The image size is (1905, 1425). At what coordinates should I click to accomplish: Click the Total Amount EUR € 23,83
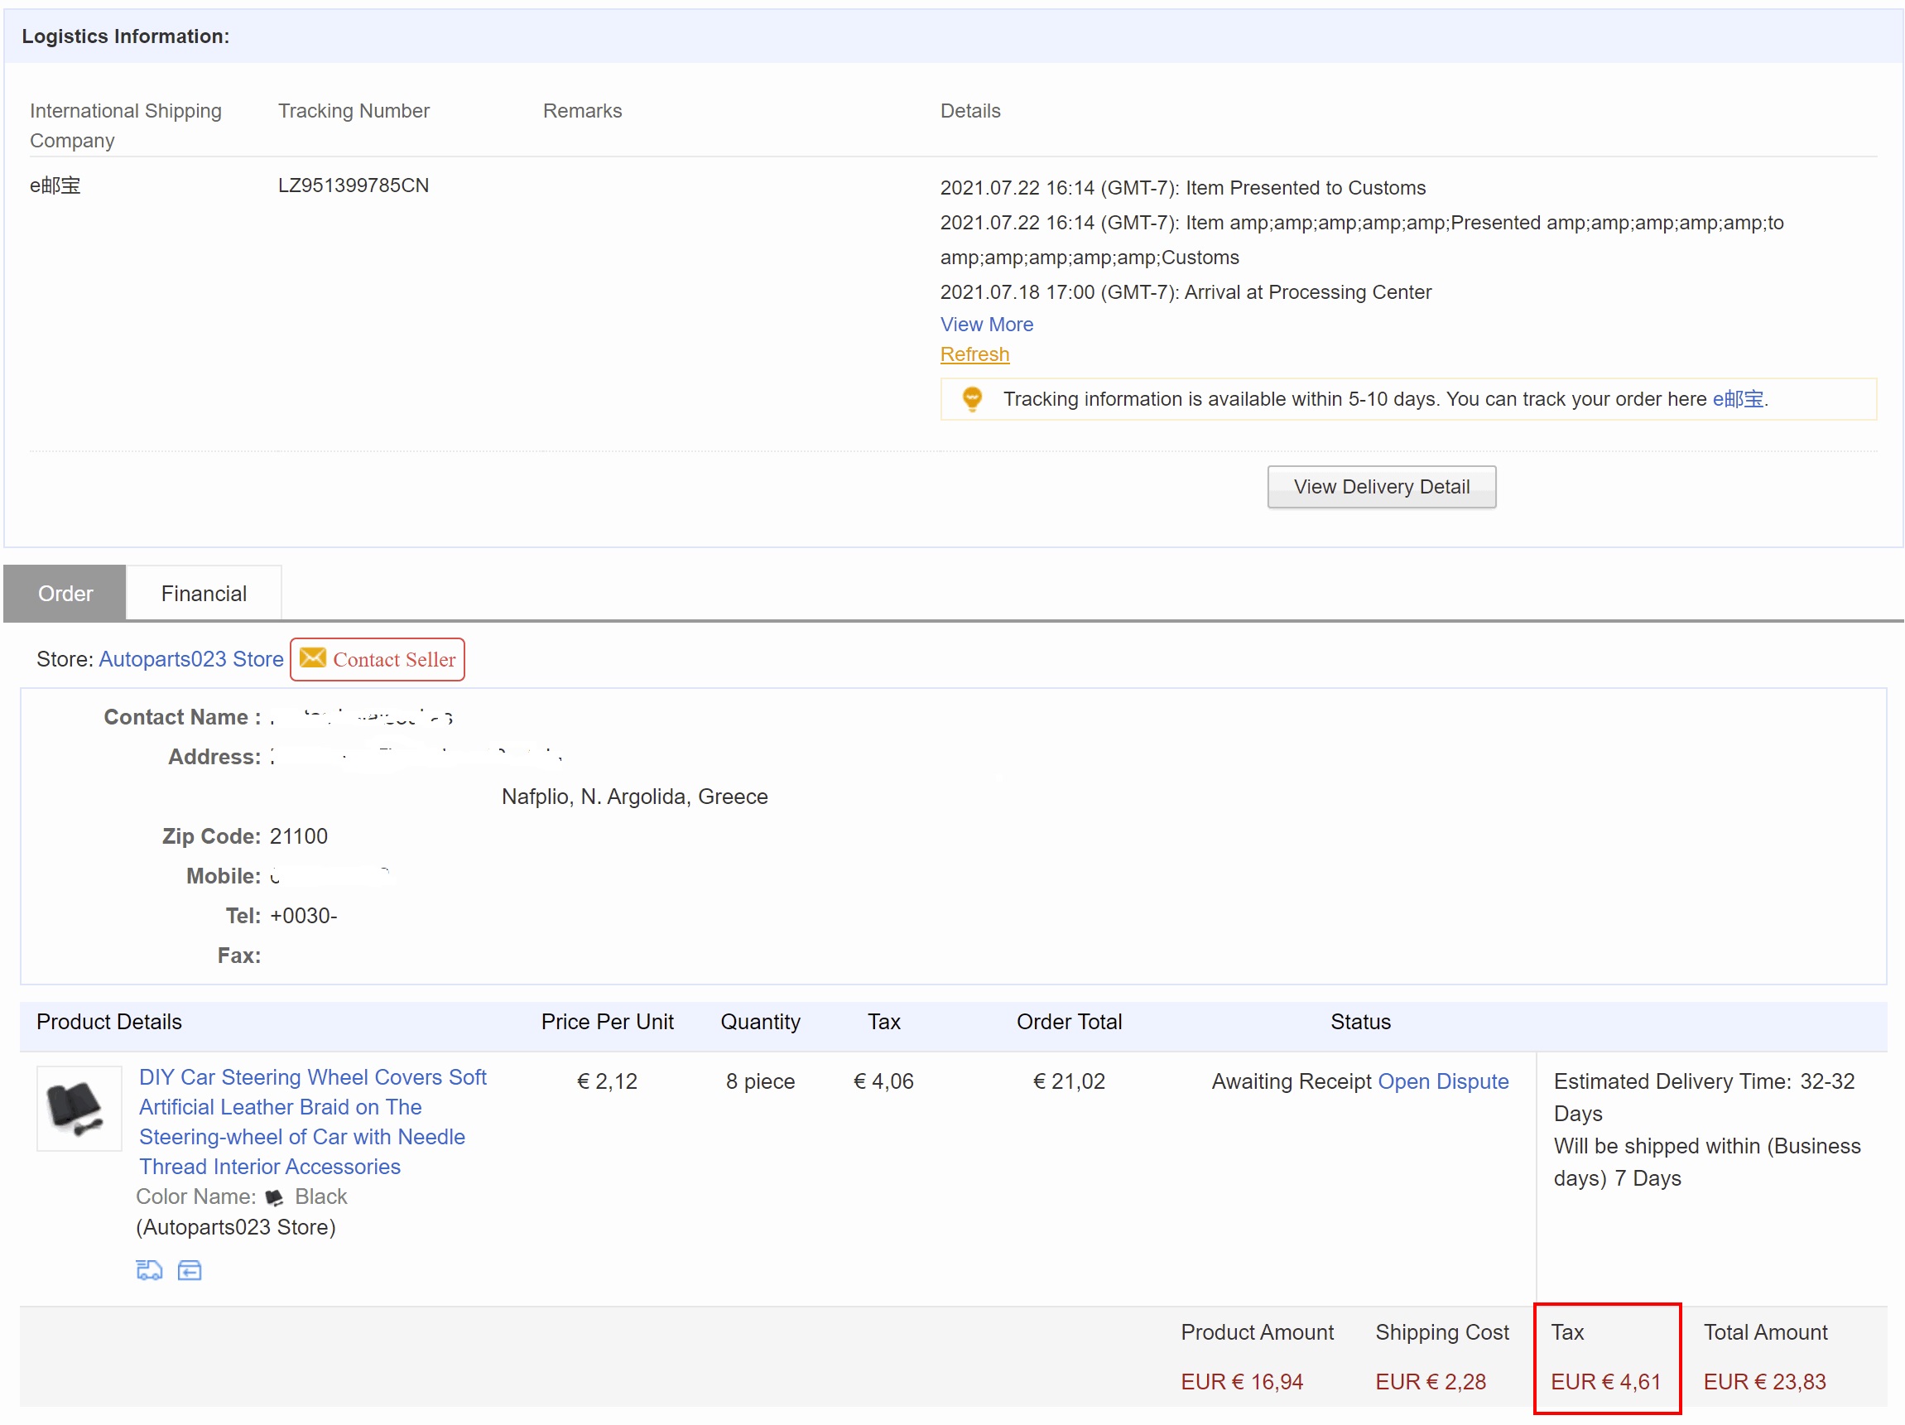coord(1763,1381)
